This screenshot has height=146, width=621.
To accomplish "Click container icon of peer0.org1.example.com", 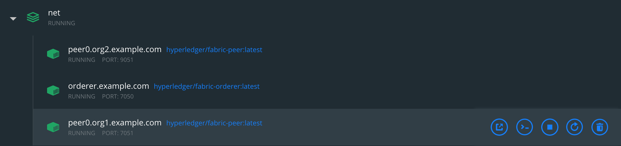I will pos(53,127).
